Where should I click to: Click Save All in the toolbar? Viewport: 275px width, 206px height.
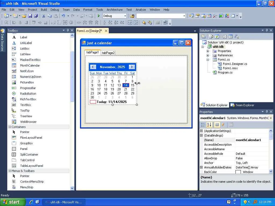(x=36, y=16)
